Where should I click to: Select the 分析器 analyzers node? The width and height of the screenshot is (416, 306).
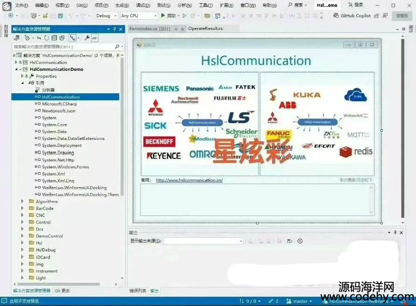coord(48,90)
